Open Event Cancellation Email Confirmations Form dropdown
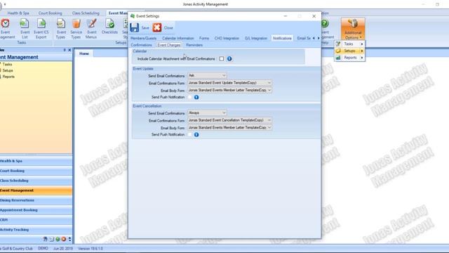 click(229, 120)
